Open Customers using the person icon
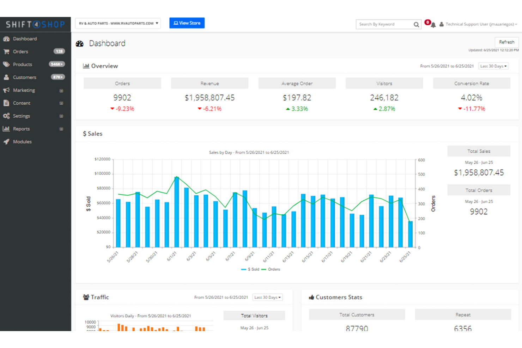The width and height of the screenshot is (522, 348). 6,77
